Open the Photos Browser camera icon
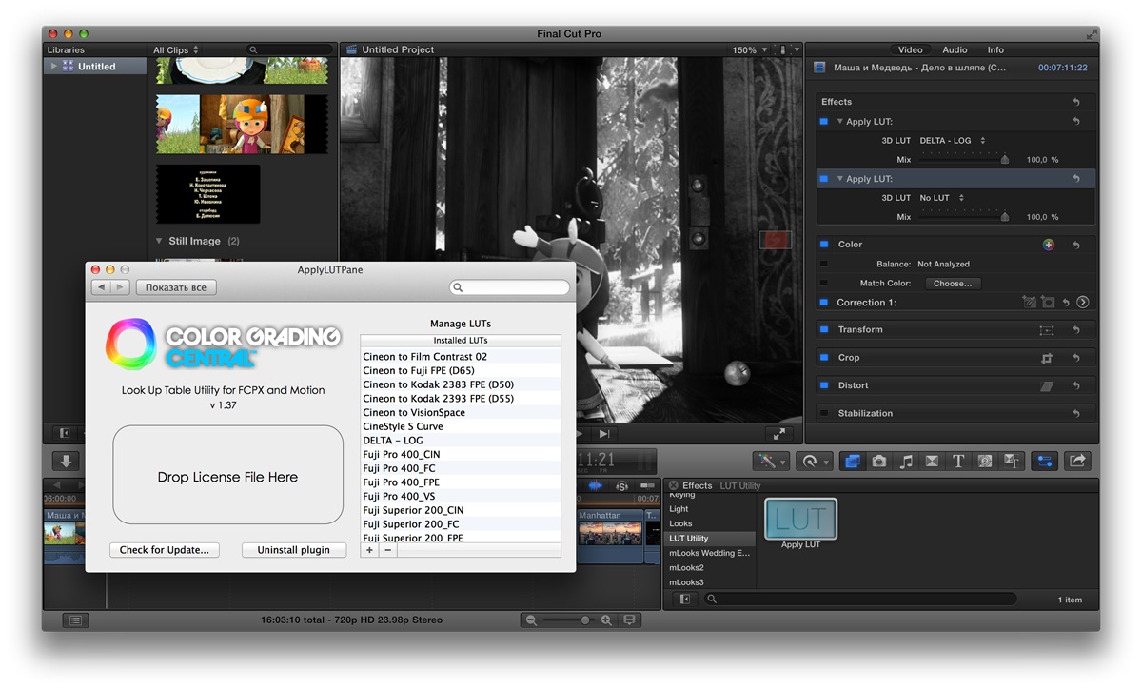 click(x=879, y=461)
